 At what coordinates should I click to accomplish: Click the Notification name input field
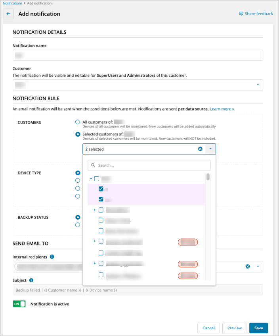click(138, 55)
